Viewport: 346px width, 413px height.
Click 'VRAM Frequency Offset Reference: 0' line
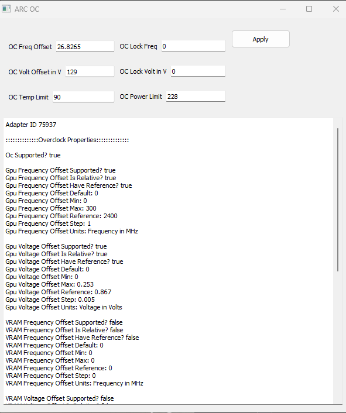(x=59, y=369)
